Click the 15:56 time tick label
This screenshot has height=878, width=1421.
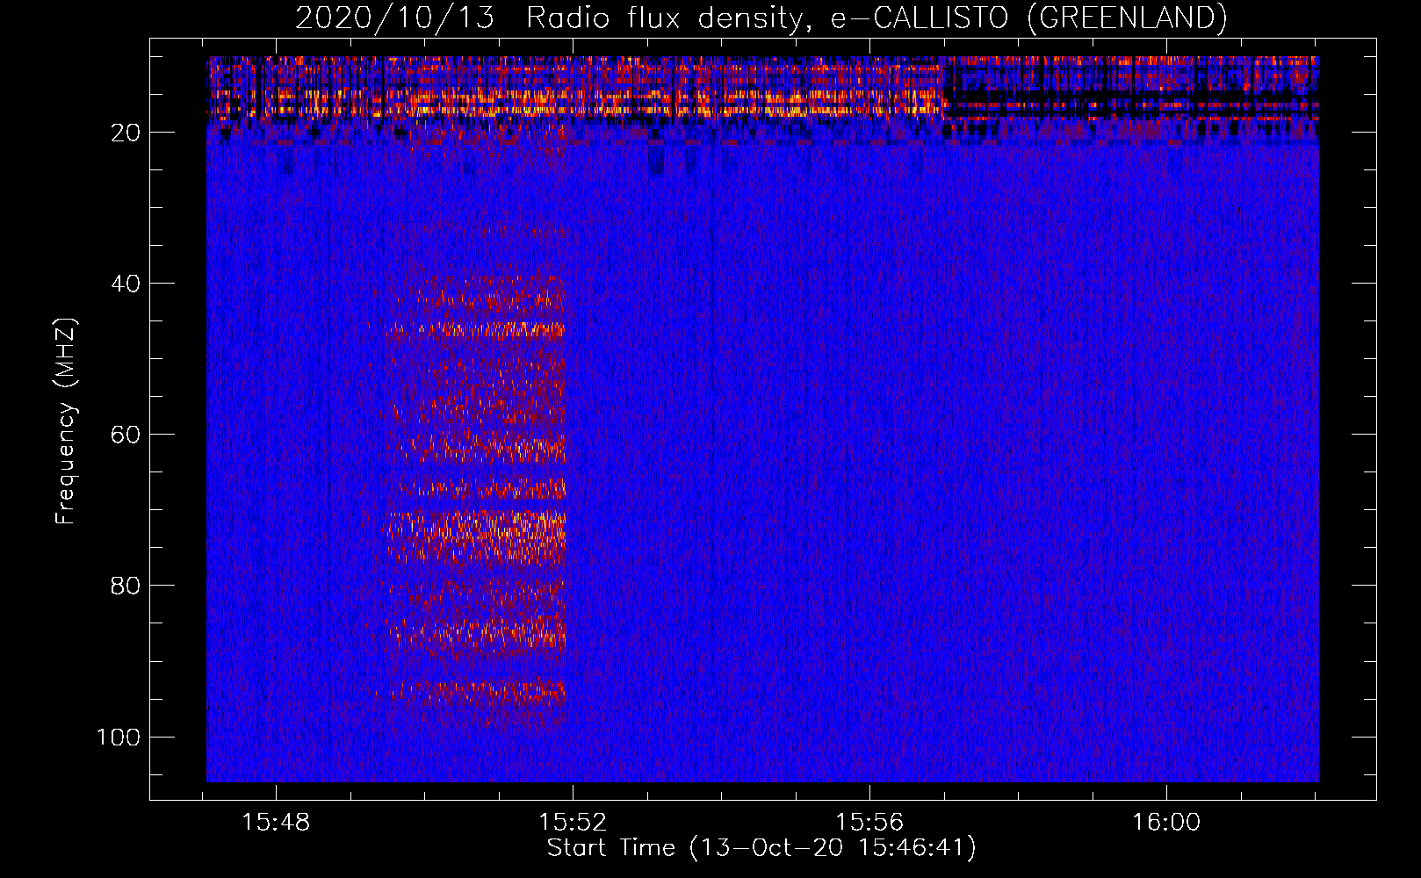coord(869,822)
